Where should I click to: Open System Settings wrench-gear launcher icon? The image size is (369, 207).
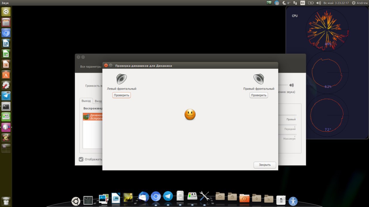(6, 85)
